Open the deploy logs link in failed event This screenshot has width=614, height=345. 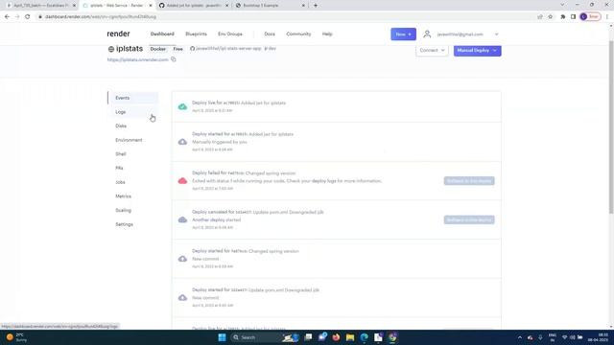point(324,181)
